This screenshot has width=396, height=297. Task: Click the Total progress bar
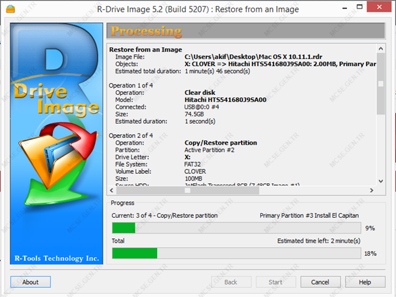(236, 253)
